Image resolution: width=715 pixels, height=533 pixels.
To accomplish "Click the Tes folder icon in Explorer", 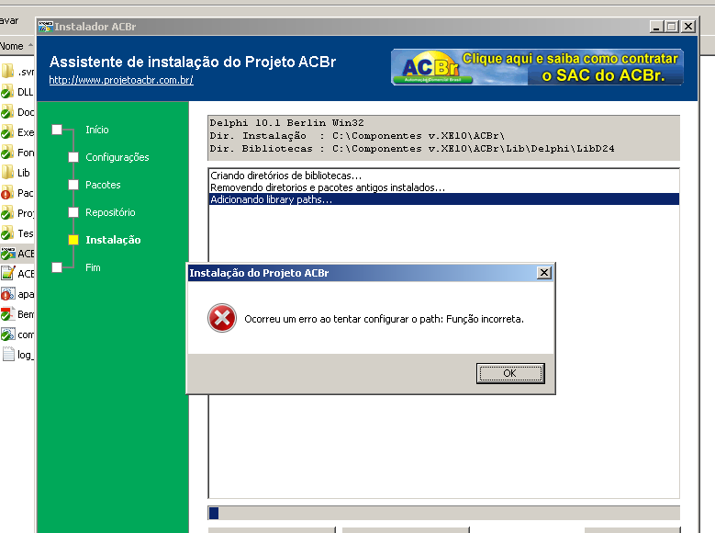I will point(7,232).
